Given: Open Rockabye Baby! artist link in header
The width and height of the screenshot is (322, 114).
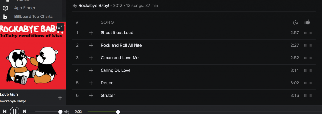Looking at the screenshot, I should tap(94, 6).
